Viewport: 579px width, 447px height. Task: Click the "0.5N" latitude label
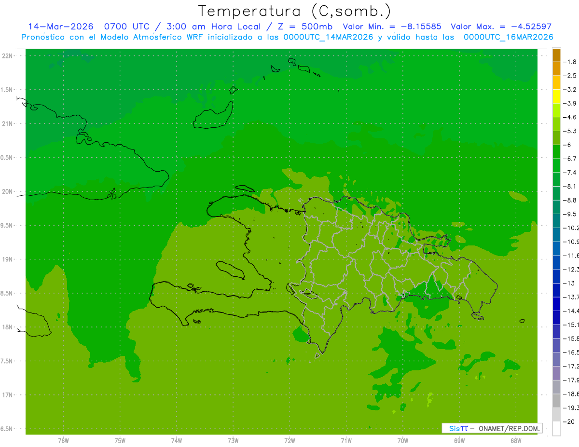[x=7, y=158]
